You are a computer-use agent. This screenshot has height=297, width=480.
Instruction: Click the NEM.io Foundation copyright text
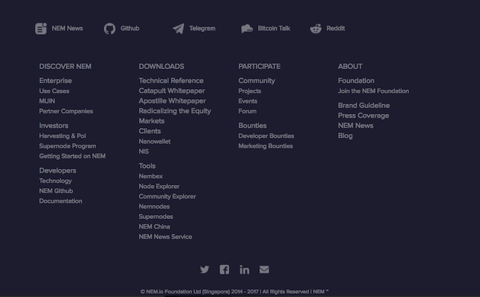click(234, 292)
